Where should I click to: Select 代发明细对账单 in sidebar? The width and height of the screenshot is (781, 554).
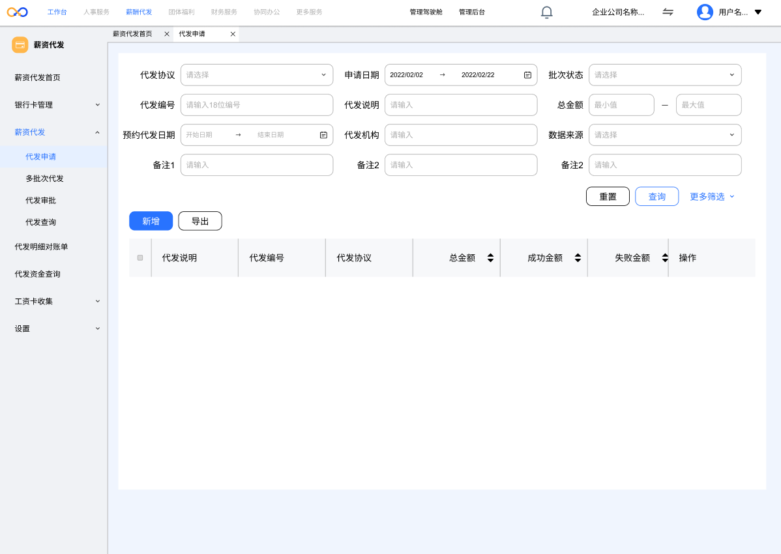click(41, 247)
